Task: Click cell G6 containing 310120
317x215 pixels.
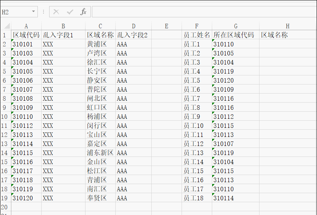Action: (x=236, y=80)
